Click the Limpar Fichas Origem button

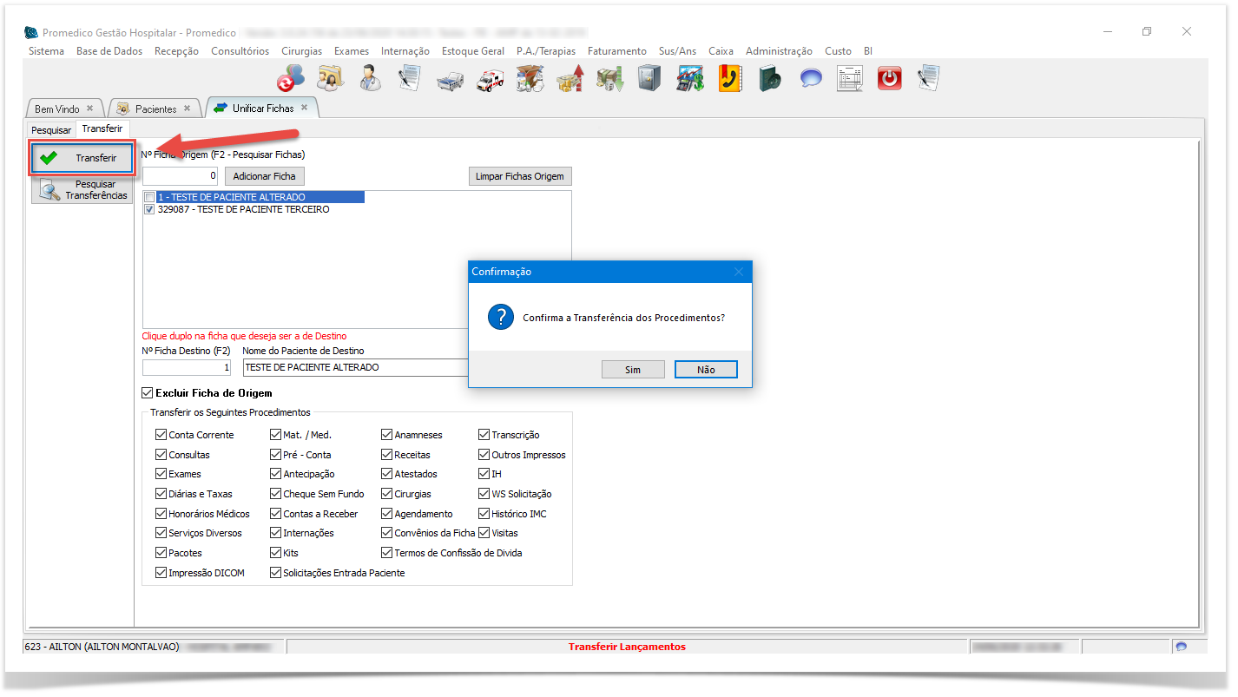click(x=519, y=176)
